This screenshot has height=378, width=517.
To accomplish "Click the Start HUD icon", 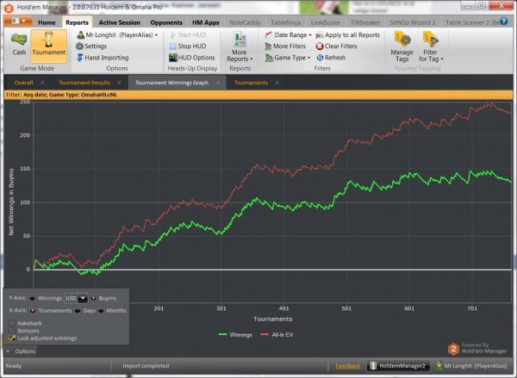I will [x=173, y=35].
